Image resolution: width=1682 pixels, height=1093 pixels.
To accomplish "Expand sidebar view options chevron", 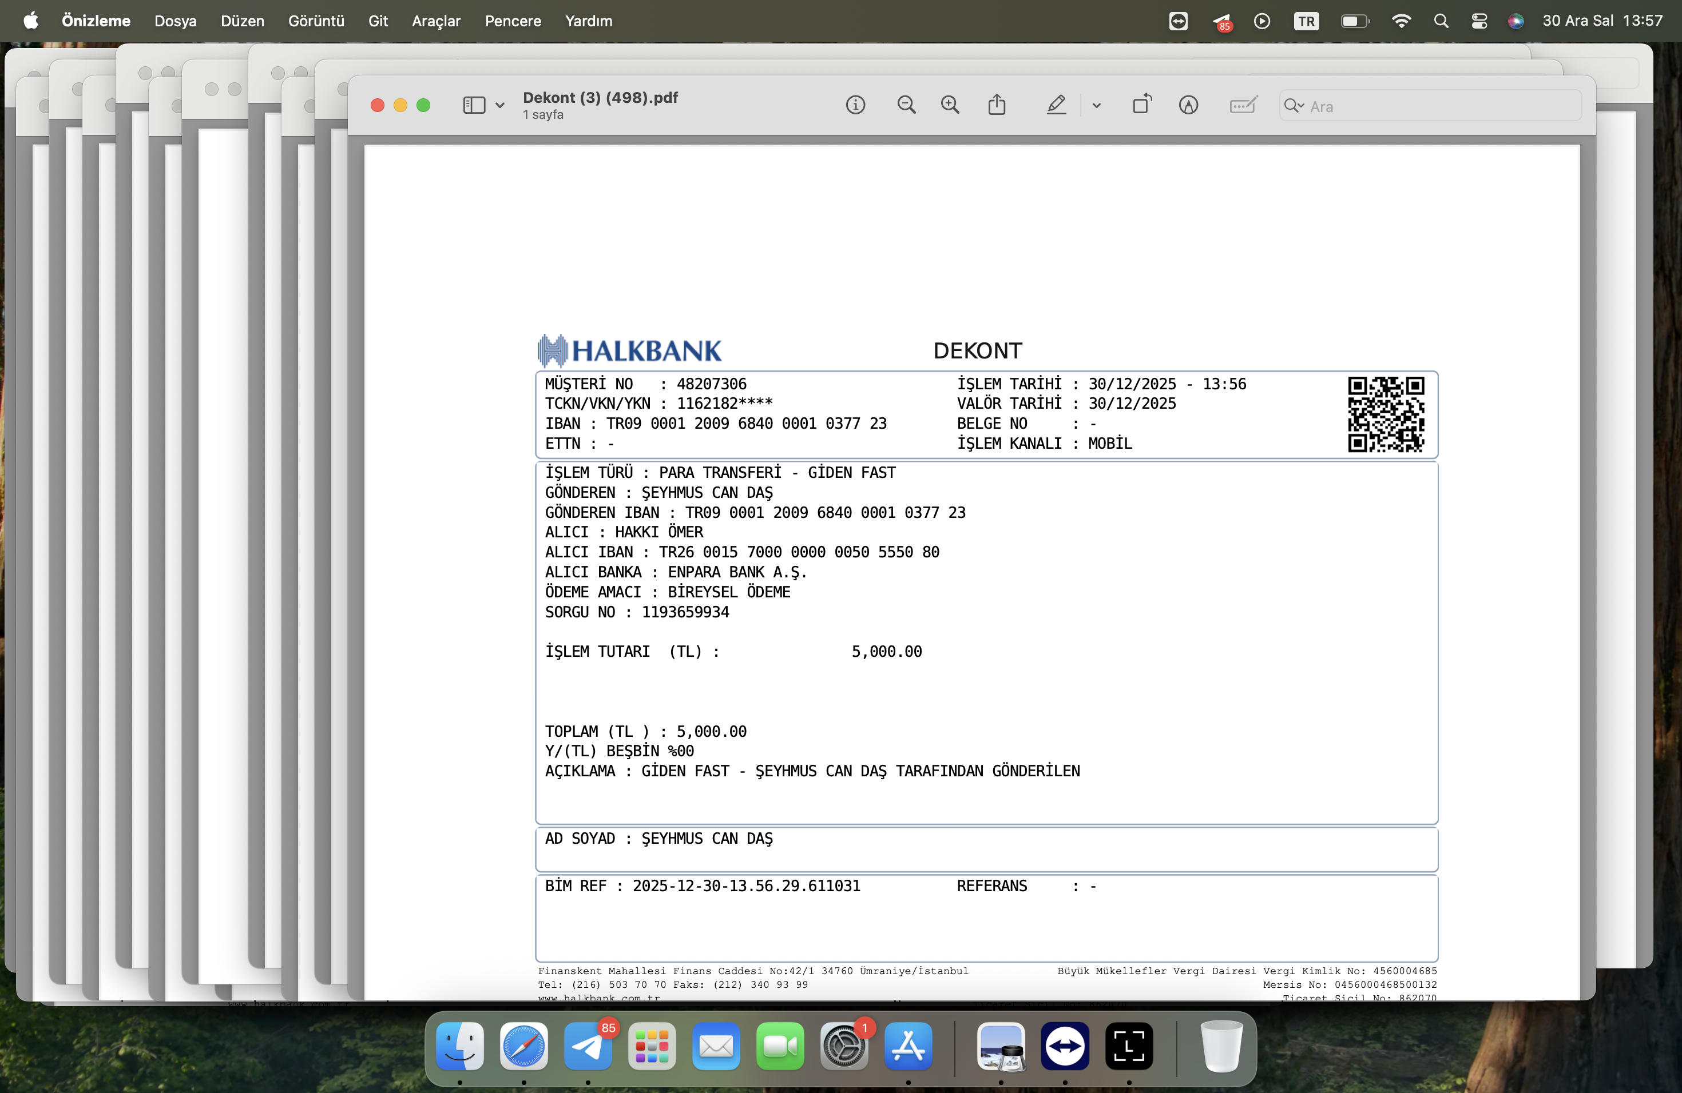I will click(499, 106).
